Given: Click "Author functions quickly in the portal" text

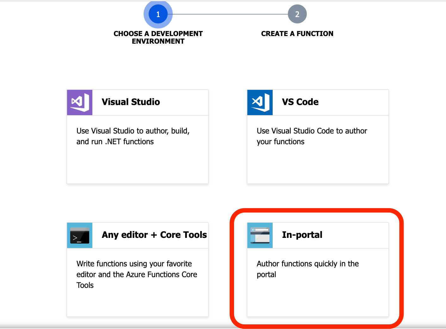Looking at the screenshot, I should [308, 269].
